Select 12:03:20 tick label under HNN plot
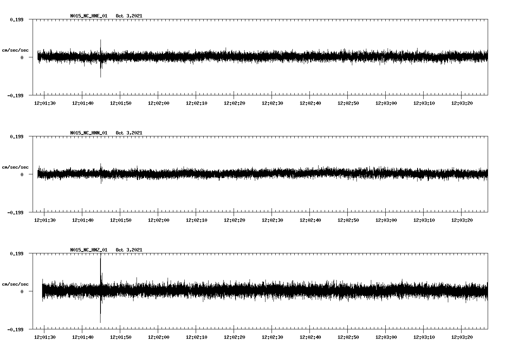 pyautogui.click(x=462, y=220)
